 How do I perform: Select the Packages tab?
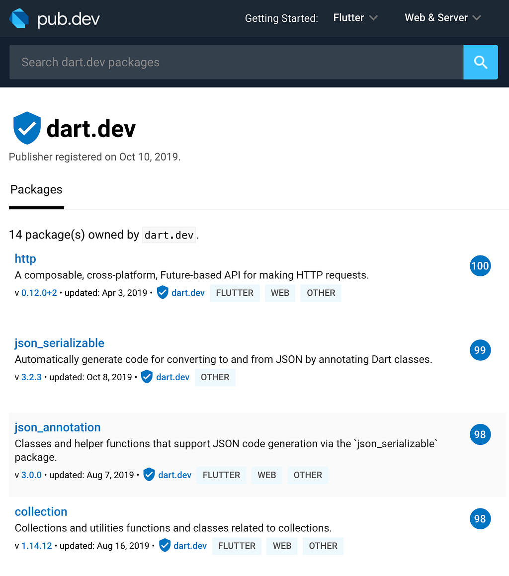[36, 189]
